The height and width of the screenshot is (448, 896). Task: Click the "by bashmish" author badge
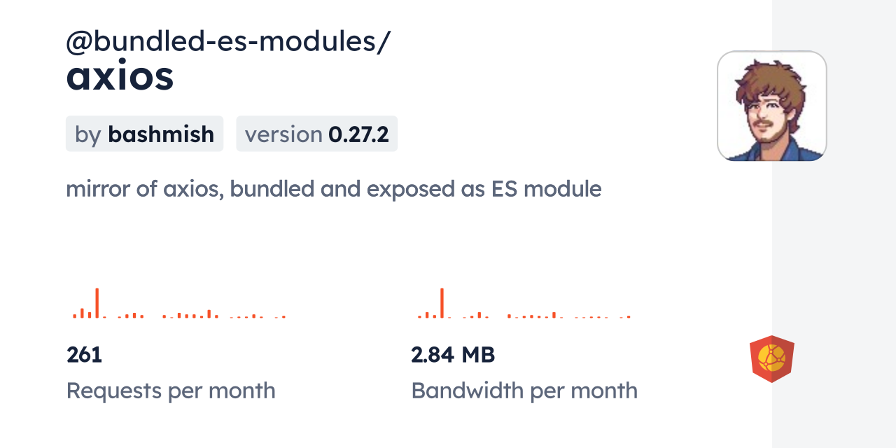click(144, 134)
